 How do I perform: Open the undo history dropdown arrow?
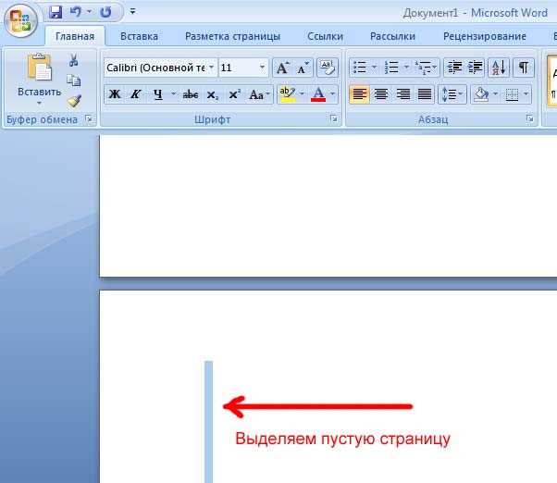tap(89, 12)
